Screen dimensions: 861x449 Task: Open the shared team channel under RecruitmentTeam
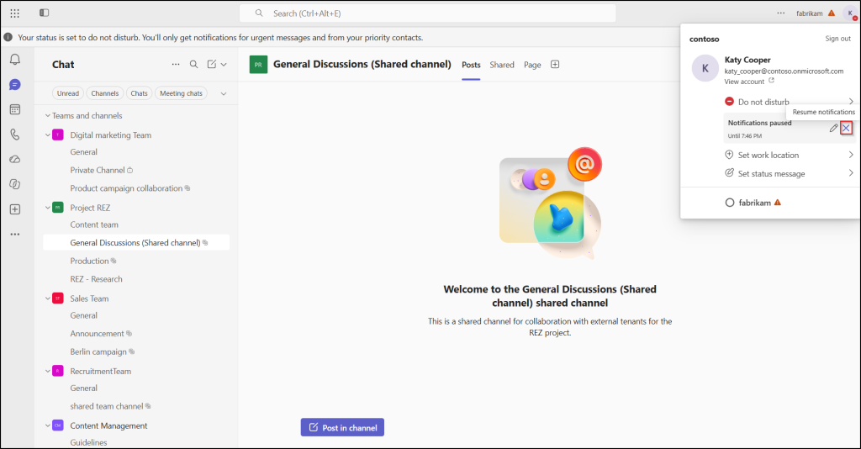point(110,406)
